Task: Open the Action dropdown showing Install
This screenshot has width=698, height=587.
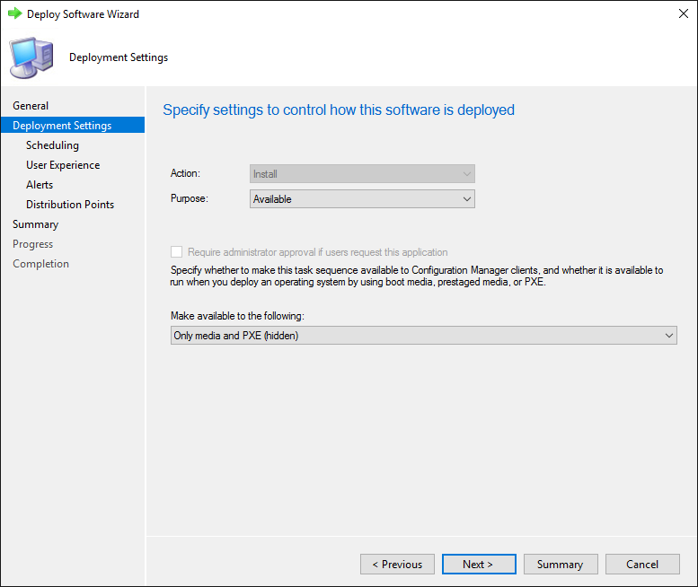Action: point(362,174)
